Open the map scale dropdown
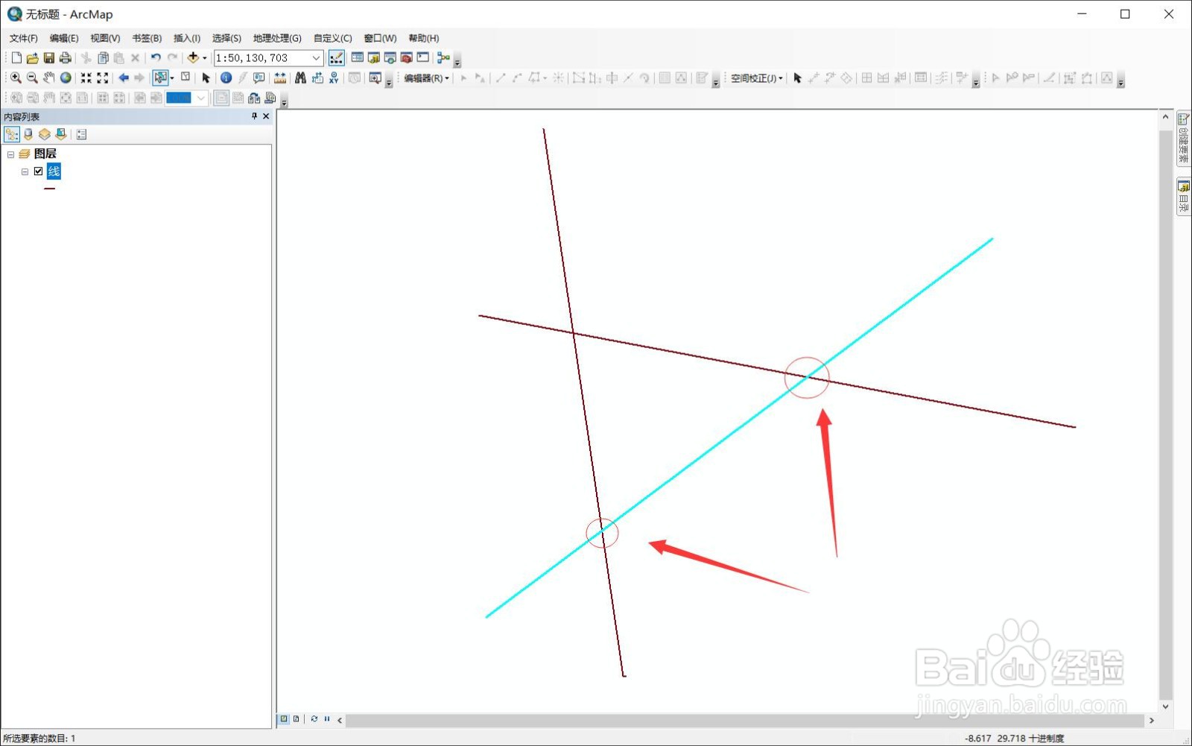 pyautogui.click(x=316, y=58)
